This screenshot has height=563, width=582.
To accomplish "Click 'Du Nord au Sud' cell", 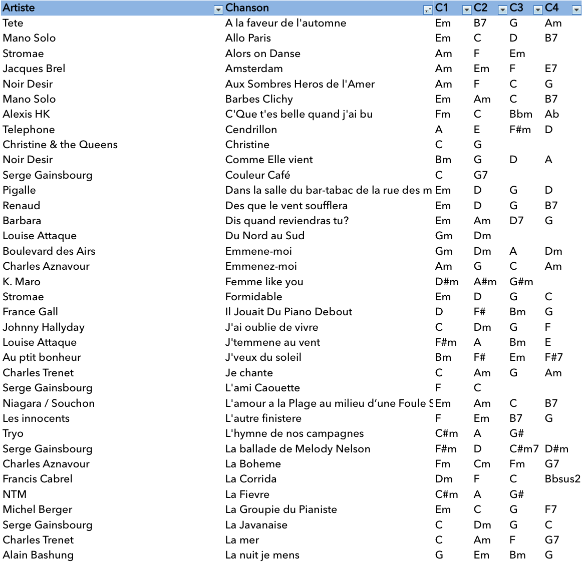I will (264, 236).
